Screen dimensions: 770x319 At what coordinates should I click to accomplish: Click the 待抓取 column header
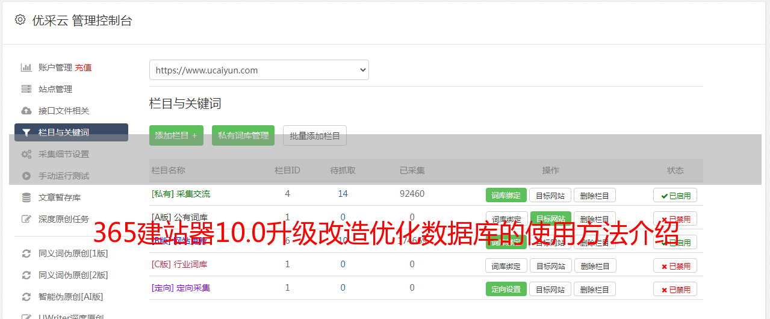pos(343,170)
